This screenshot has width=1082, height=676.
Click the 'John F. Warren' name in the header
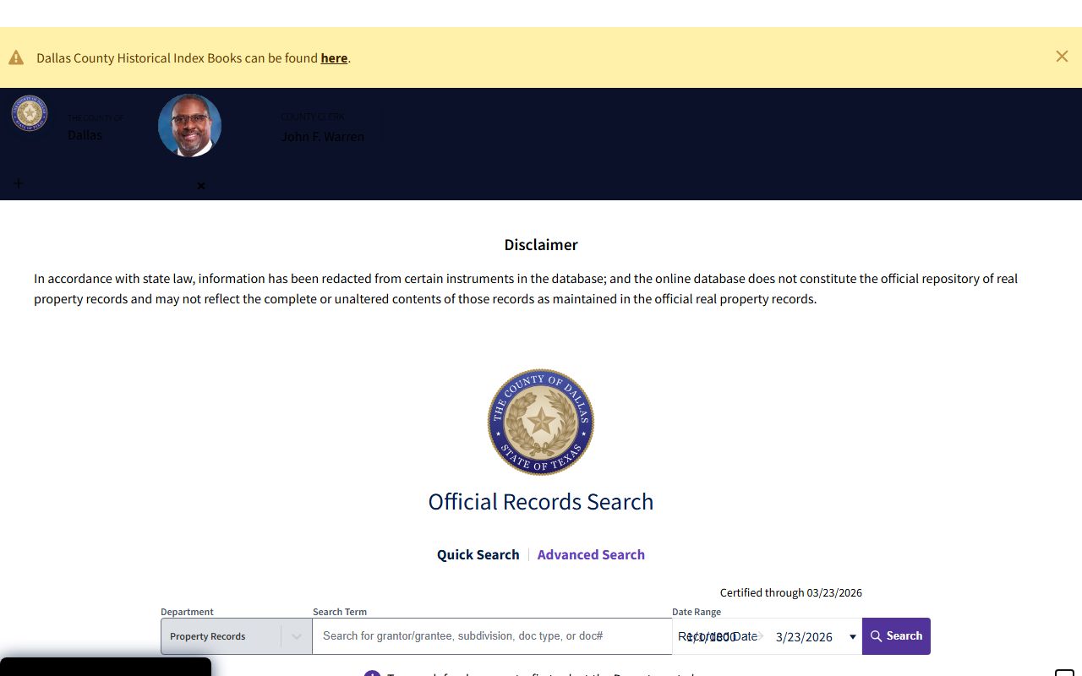(322, 137)
